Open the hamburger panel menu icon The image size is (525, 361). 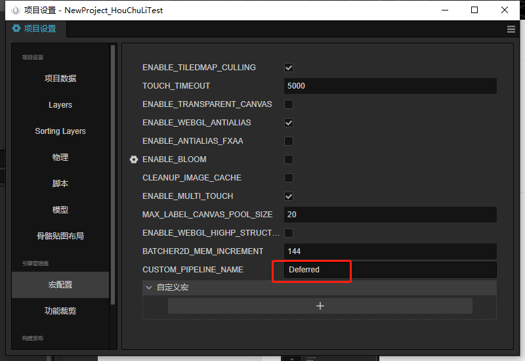point(511,29)
